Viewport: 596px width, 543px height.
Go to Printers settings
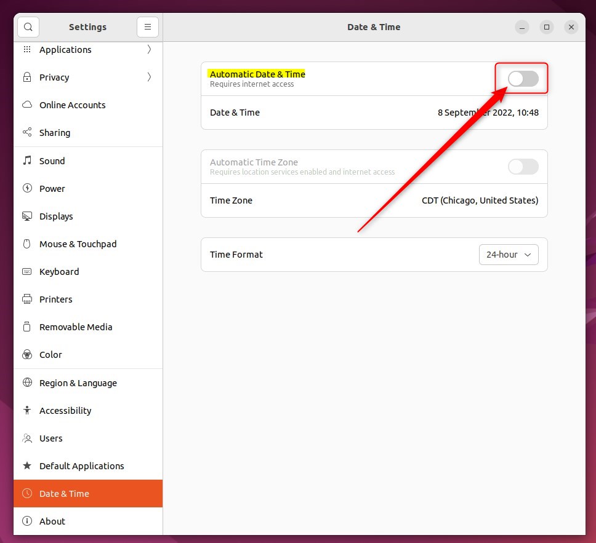point(88,299)
